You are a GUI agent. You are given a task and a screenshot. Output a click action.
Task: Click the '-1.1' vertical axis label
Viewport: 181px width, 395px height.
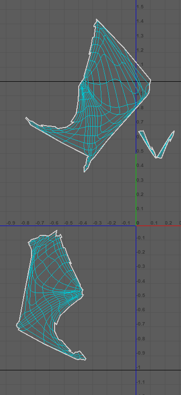coord(141,382)
